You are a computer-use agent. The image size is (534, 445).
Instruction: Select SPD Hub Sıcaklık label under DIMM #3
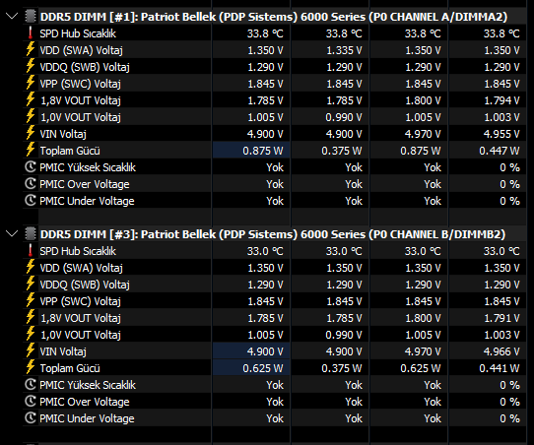[78, 251]
